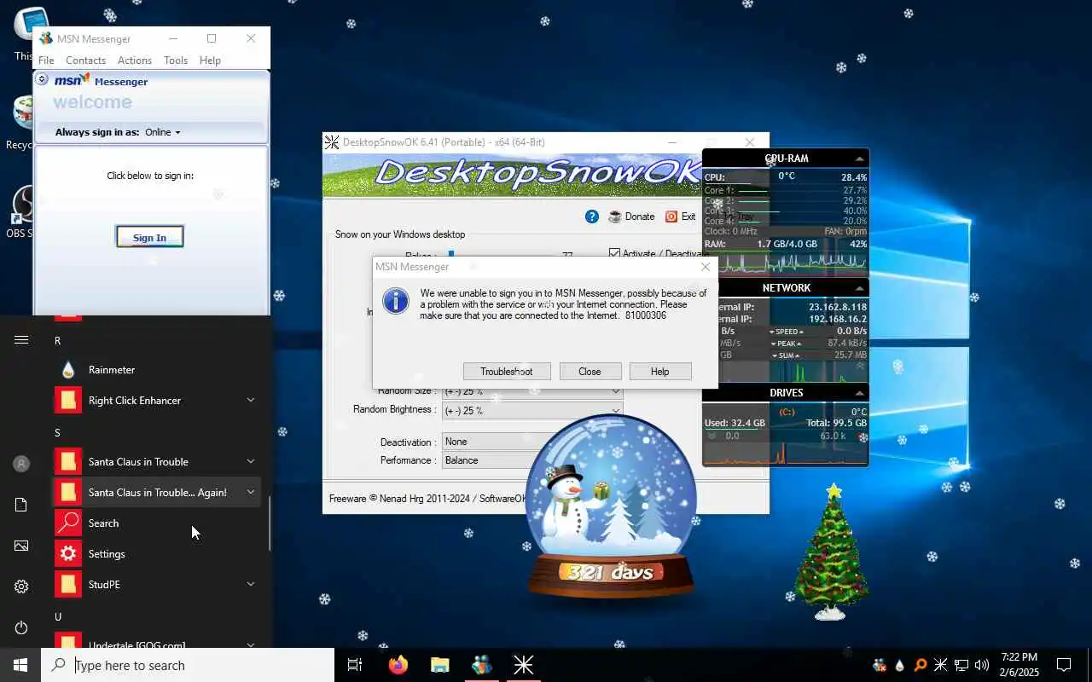Expand the Right Click Enhancer folder
The height and width of the screenshot is (682, 1092).
[251, 400]
